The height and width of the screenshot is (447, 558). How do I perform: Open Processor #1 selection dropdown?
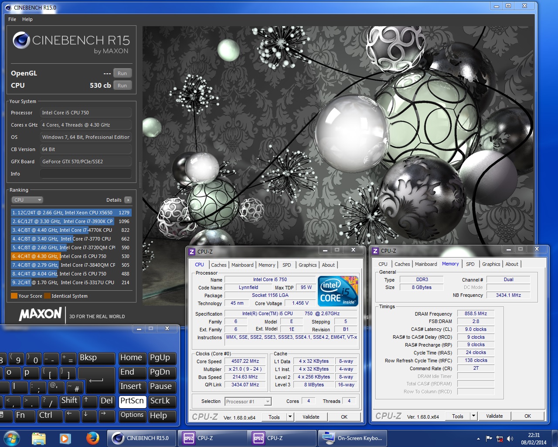pos(248,402)
